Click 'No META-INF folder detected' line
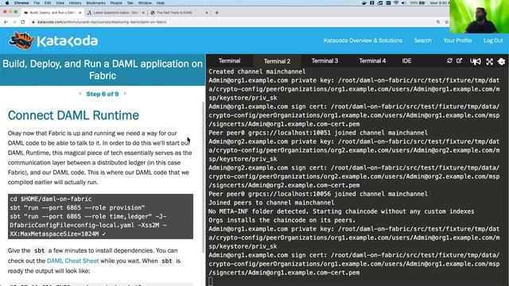Viewport: 509px width, 286px height. click(x=341, y=211)
